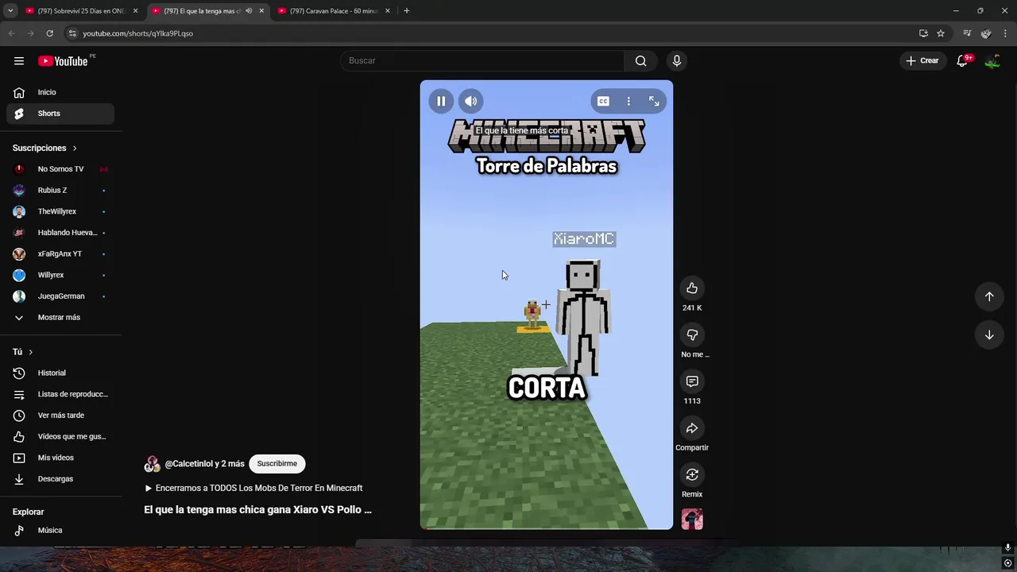1017x572 pixels.
Task: Like the Short with 241 K likes
Action: point(692,288)
